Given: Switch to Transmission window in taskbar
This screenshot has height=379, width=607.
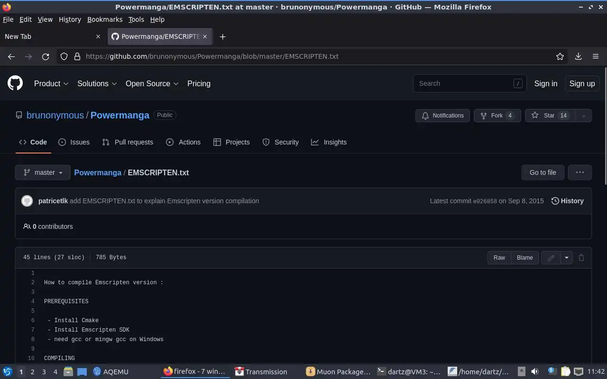Looking at the screenshot, I should pyautogui.click(x=261, y=371).
